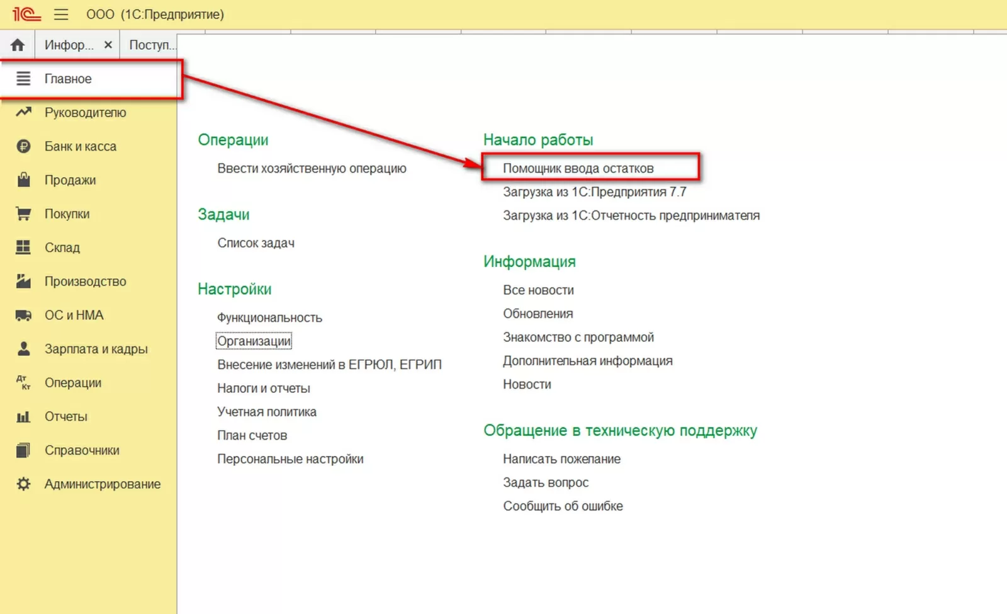
Task: Click the Производство factory icon
Action: [x=23, y=281]
